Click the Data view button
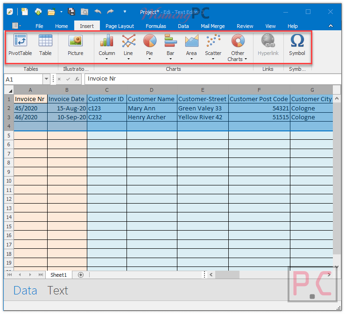Viewport: 345px width, 314px height. 25,291
